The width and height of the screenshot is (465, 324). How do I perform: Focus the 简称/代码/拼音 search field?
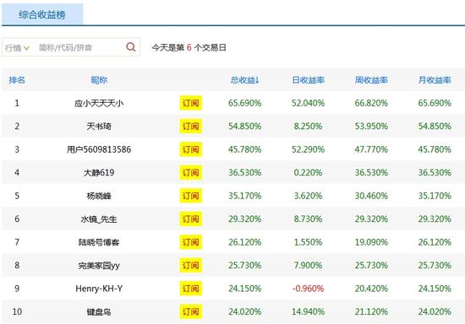[65, 47]
